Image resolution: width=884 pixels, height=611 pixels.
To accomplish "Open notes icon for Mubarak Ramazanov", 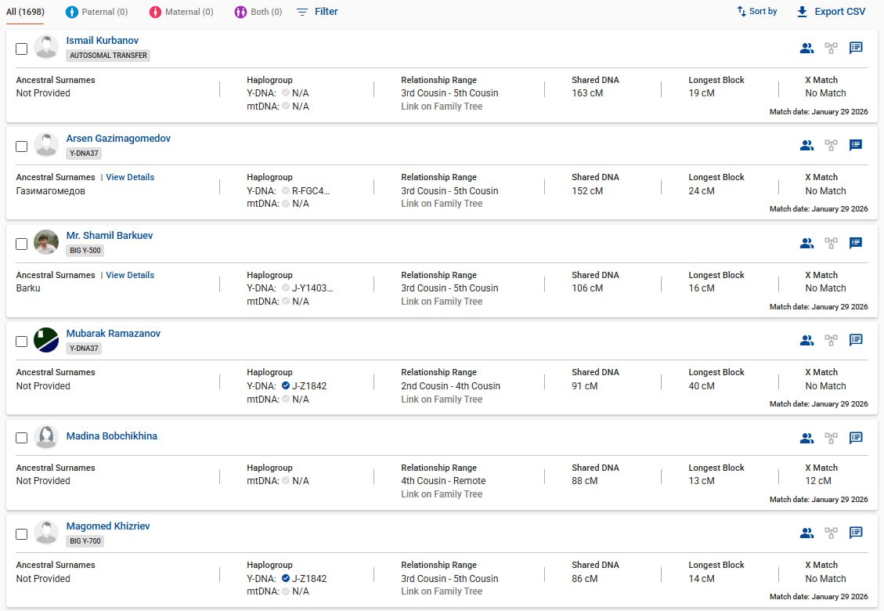I will 856,340.
